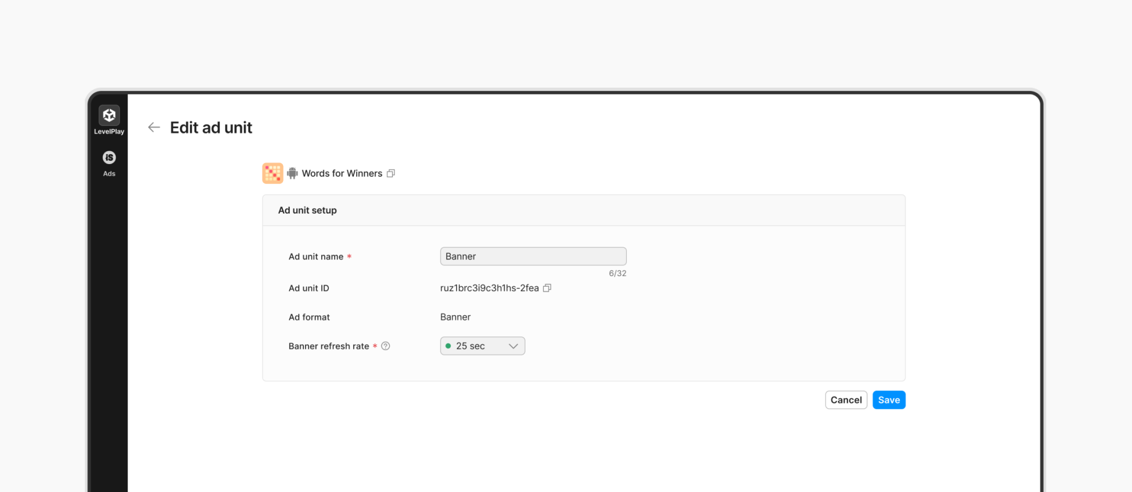The height and width of the screenshot is (492, 1132).
Task: Open the 25 sec refresh rate dropdown
Action: pyautogui.click(x=483, y=346)
